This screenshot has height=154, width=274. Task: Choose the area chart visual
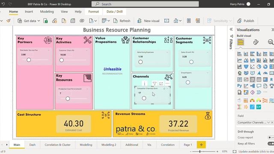[246, 60]
